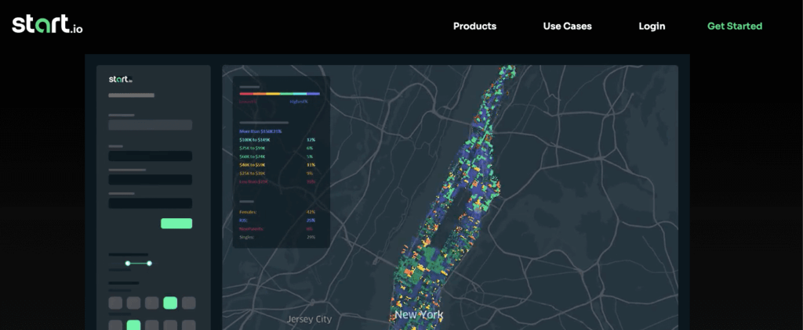Open the Use Cases menu
Viewport: 803px width, 330px height.
coord(567,26)
